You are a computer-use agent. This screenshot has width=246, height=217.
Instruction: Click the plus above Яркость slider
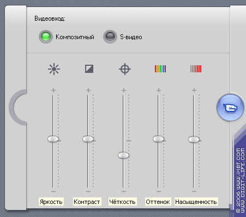pos(53,90)
